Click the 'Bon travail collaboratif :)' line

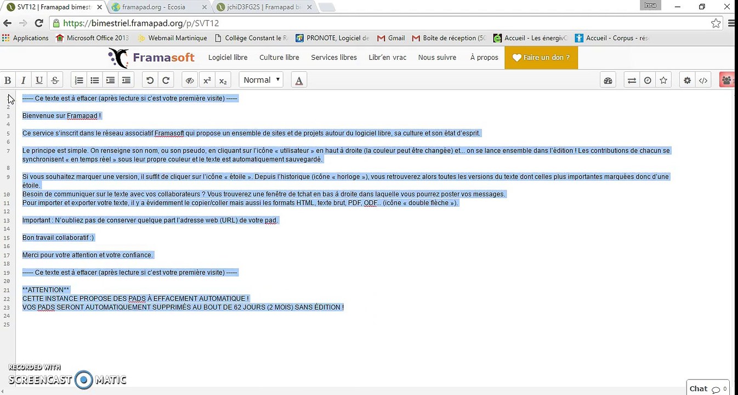(59, 238)
